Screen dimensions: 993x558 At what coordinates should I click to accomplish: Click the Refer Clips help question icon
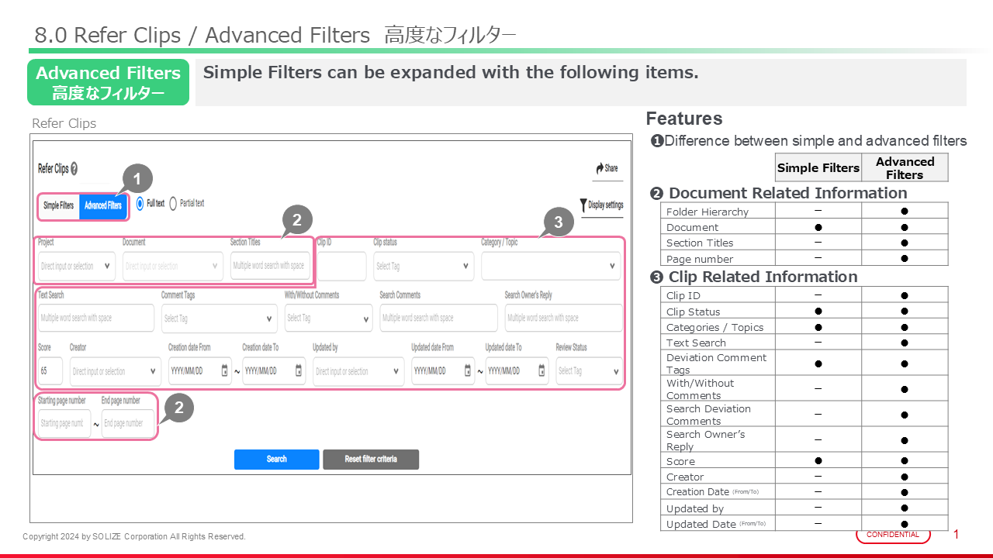click(74, 169)
